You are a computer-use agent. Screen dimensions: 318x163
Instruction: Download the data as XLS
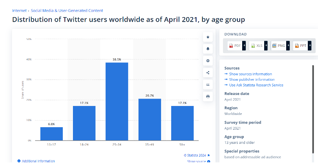tap(256, 46)
